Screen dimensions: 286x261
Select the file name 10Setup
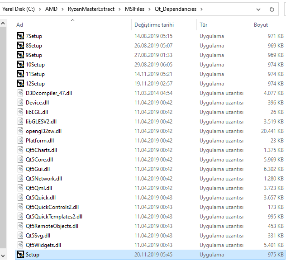point(35,65)
